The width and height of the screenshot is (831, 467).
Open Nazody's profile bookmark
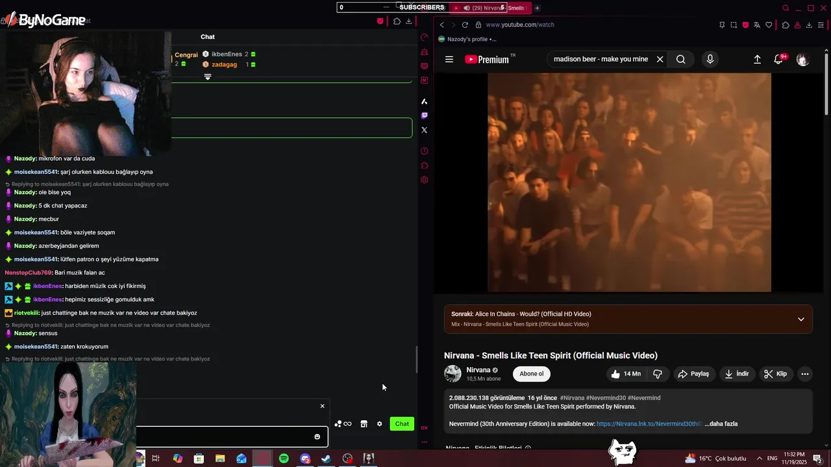pyautogui.click(x=467, y=39)
